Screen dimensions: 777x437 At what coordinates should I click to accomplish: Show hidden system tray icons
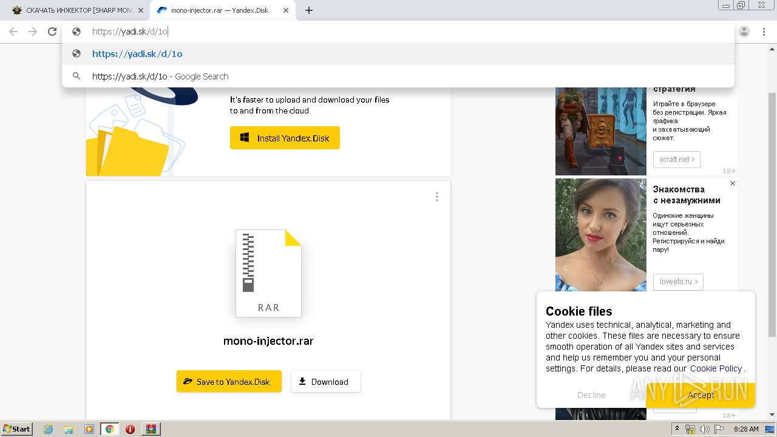click(x=677, y=429)
